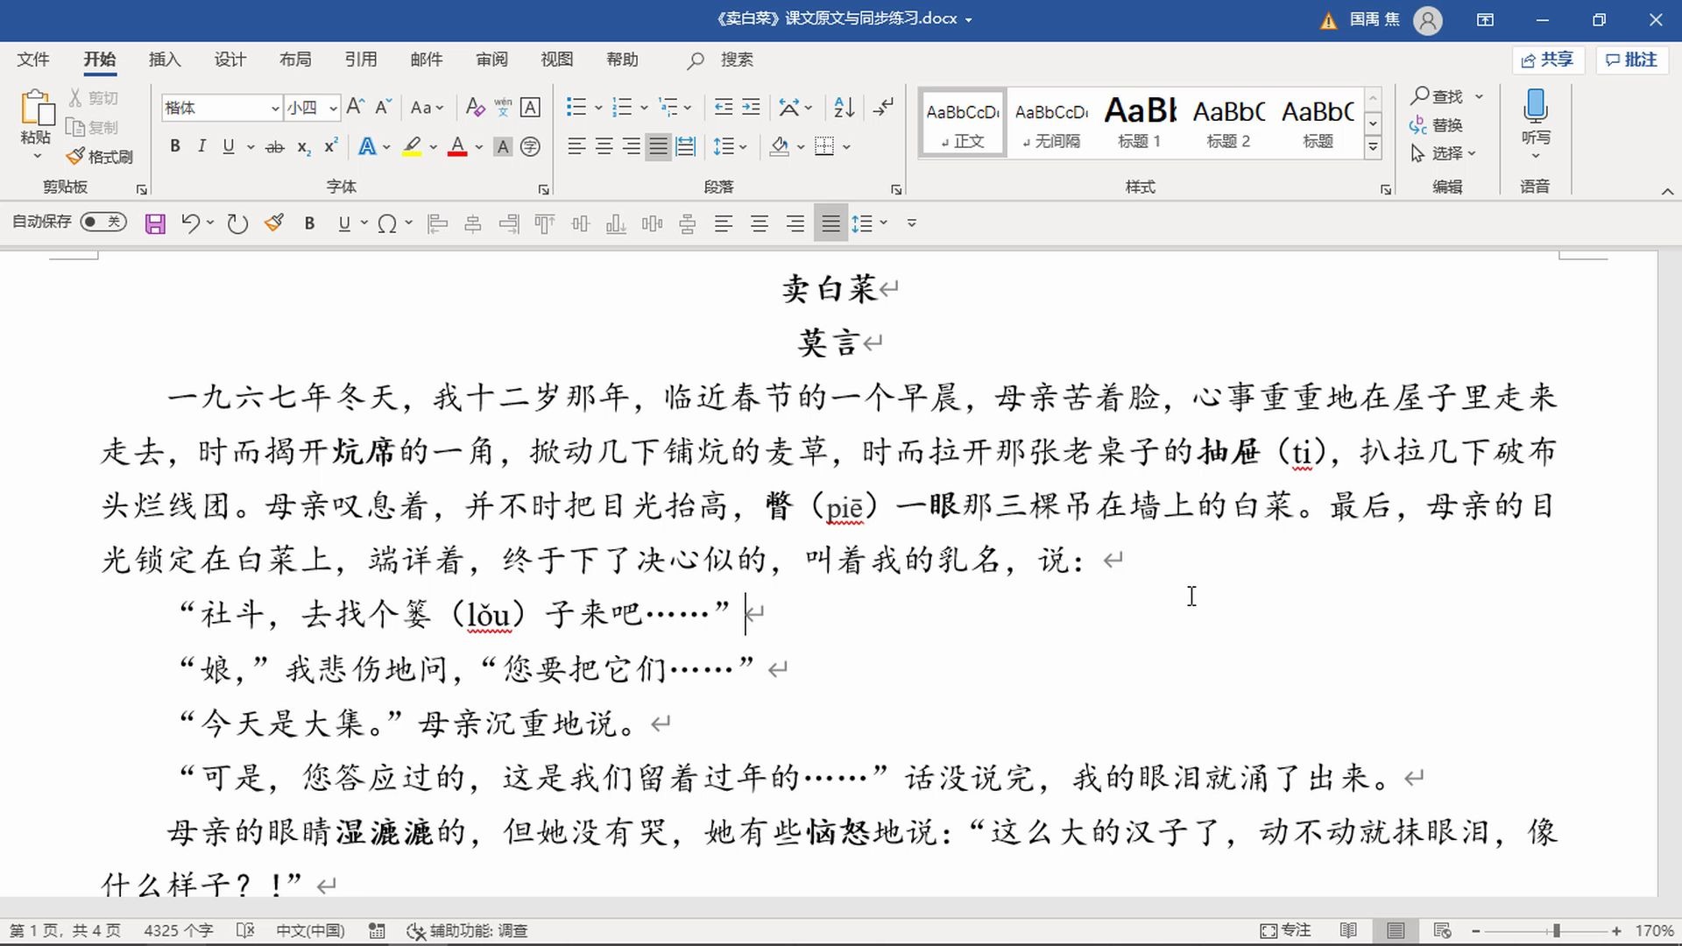This screenshot has width=1682, height=946.
Task: Apply subscript formatting
Action: (303, 147)
